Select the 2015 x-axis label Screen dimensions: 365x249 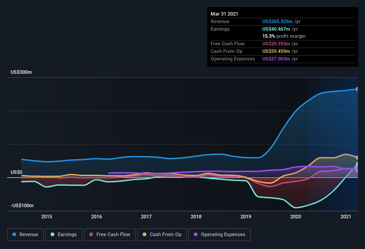(x=47, y=217)
